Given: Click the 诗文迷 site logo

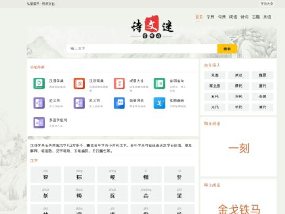Looking at the screenshot, I should click(x=152, y=27).
